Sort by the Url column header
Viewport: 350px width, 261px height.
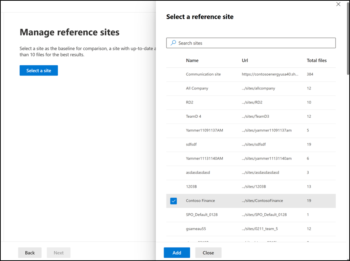point(245,61)
